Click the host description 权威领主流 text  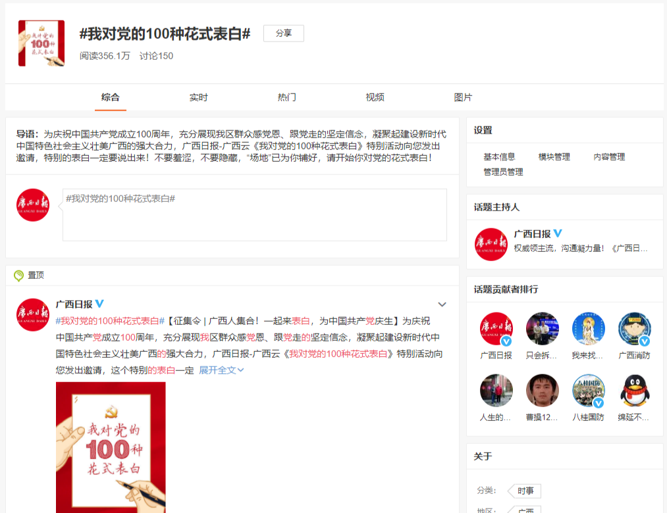tap(580, 249)
